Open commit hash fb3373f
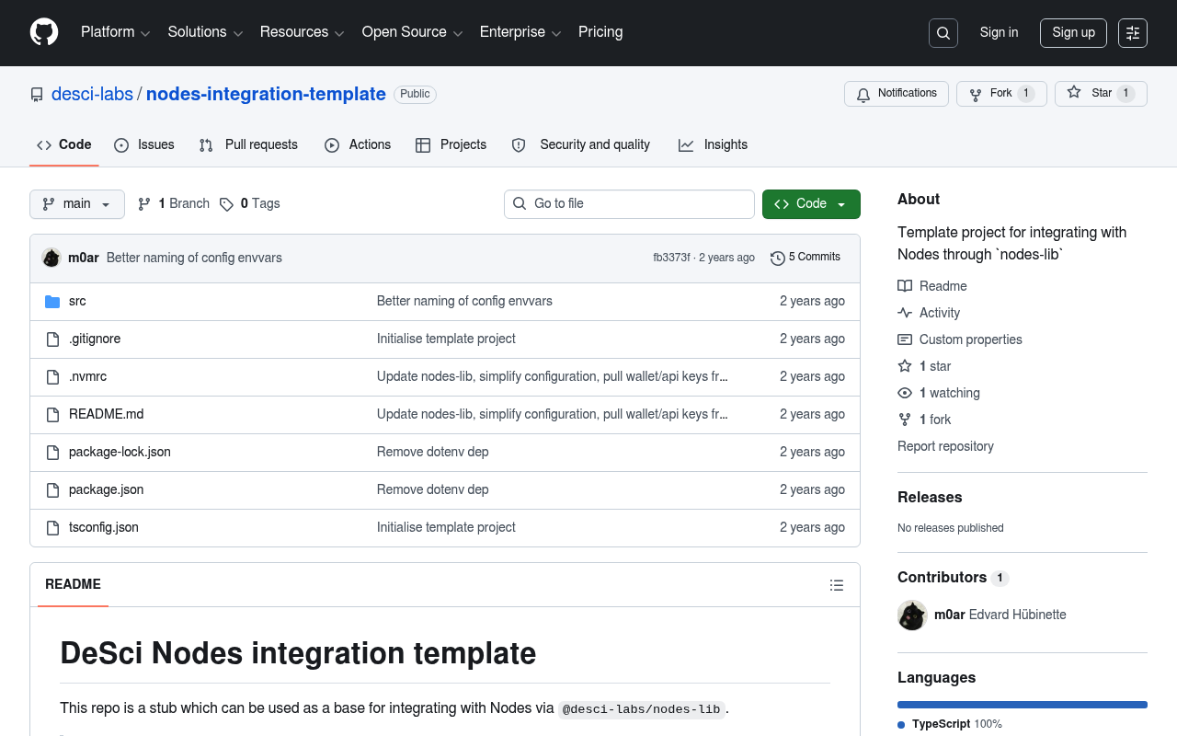Screen dimensions: 1177x736 (x=671, y=259)
